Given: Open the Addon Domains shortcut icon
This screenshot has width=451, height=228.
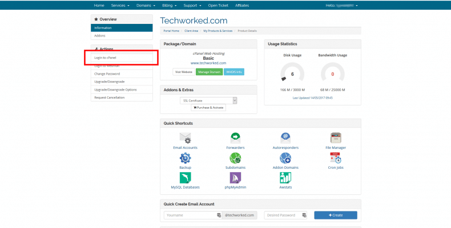Looking at the screenshot, I should pos(285,158).
